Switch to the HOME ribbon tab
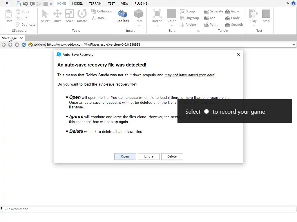The height and width of the screenshot is (222, 297). click(61, 3)
